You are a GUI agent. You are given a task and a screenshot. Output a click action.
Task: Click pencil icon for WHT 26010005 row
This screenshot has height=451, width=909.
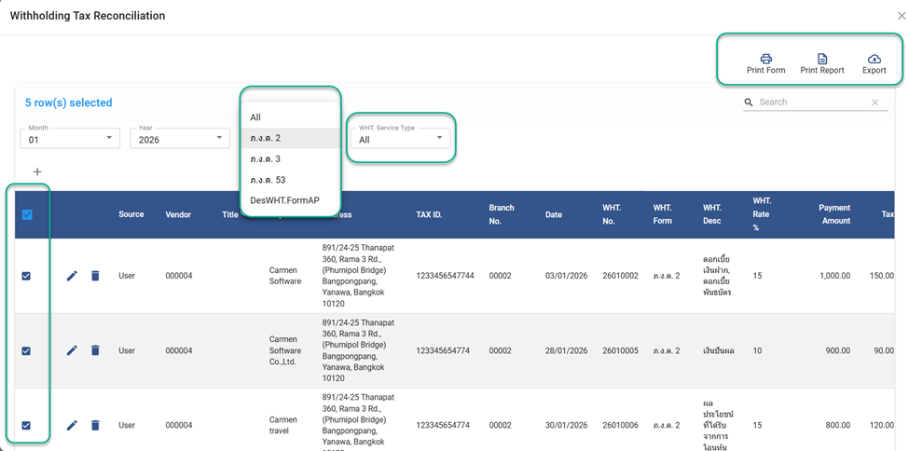click(72, 350)
